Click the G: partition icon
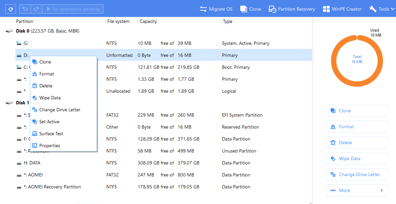Screen dimensions: 396x204 tap(19, 43)
